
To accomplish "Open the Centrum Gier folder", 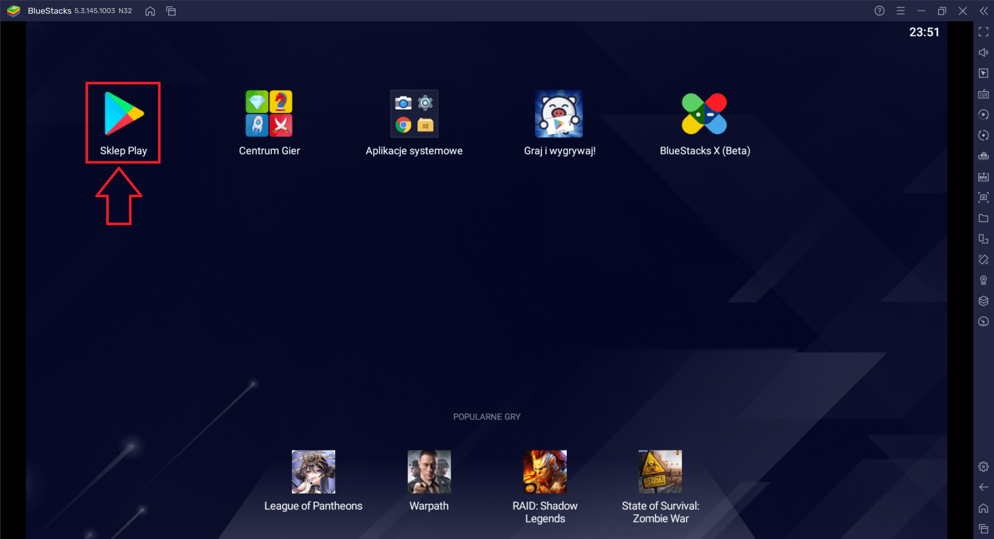I will point(269,114).
